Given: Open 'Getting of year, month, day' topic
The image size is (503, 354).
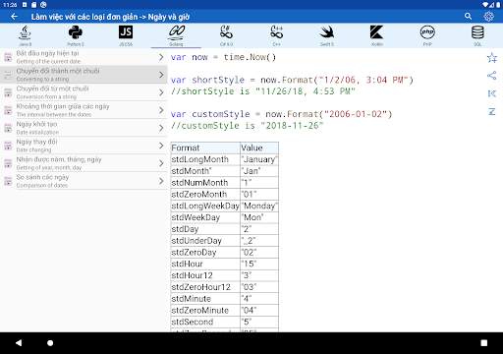Looking at the screenshot, I should [84, 163].
